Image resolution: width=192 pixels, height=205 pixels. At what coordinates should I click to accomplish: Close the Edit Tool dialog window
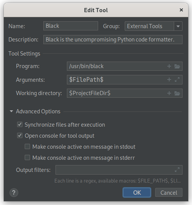[x=181, y=10]
